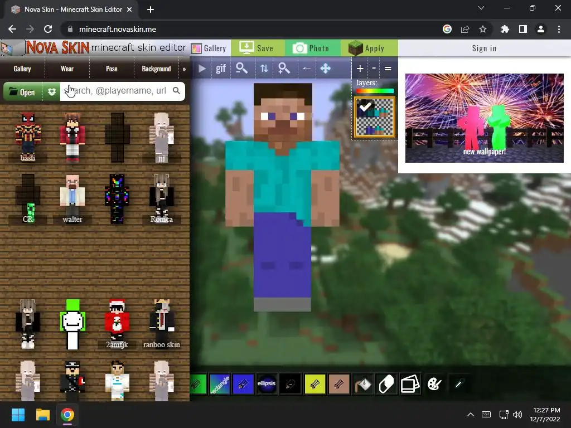571x428 pixels.
Task: Select the 2amfjk Santa skin
Action: [x=117, y=324]
